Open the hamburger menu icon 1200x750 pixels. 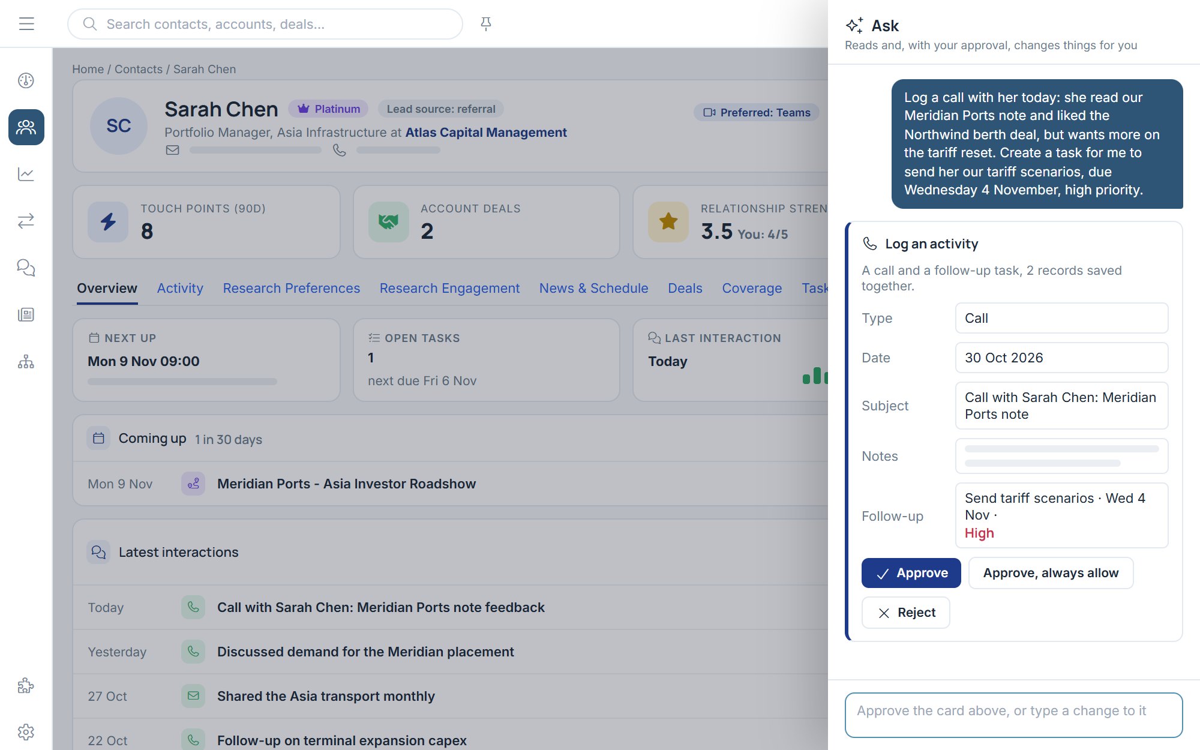tap(26, 24)
